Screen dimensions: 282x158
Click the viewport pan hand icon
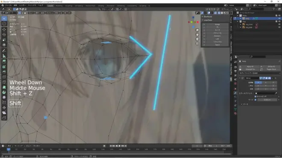(x=197, y=34)
